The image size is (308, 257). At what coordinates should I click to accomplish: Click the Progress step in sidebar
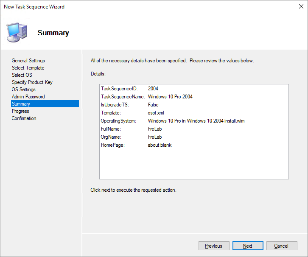(x=20, y=111)
